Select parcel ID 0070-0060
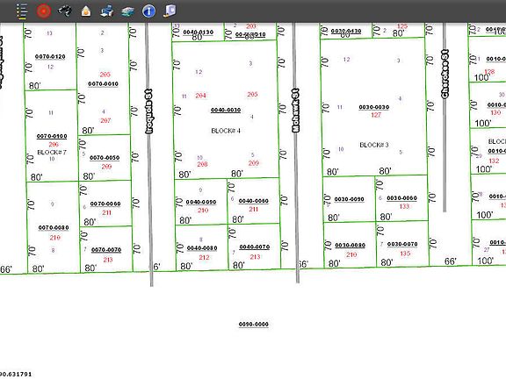 tap(105, 204)
